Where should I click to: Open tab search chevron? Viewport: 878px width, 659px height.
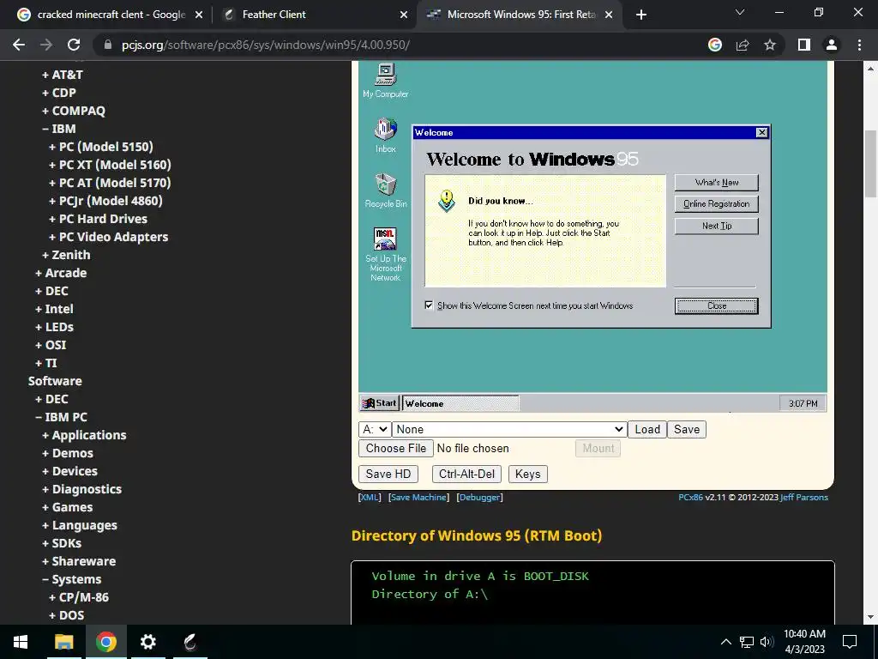pos(740,12)
